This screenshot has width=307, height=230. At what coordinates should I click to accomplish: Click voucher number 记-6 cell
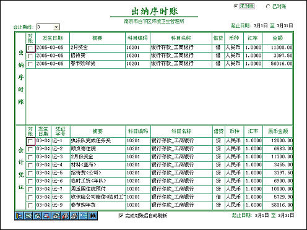[x=61, y=181]
